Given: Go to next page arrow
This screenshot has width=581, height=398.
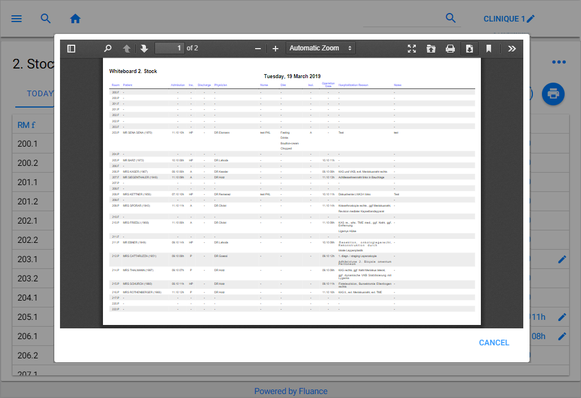Looking at the screenshot, I should click(144, 49).
